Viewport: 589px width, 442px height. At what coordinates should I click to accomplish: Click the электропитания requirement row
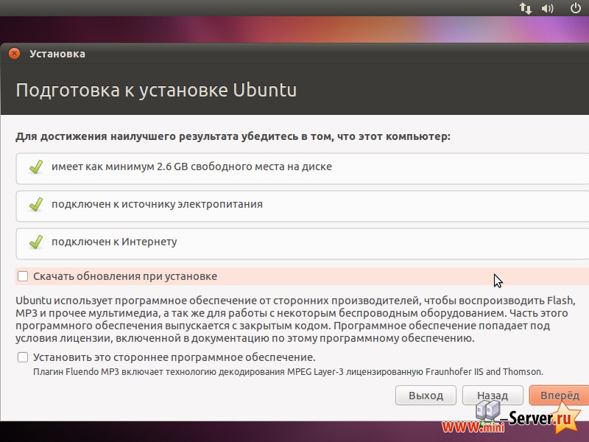tap(294, 204)
